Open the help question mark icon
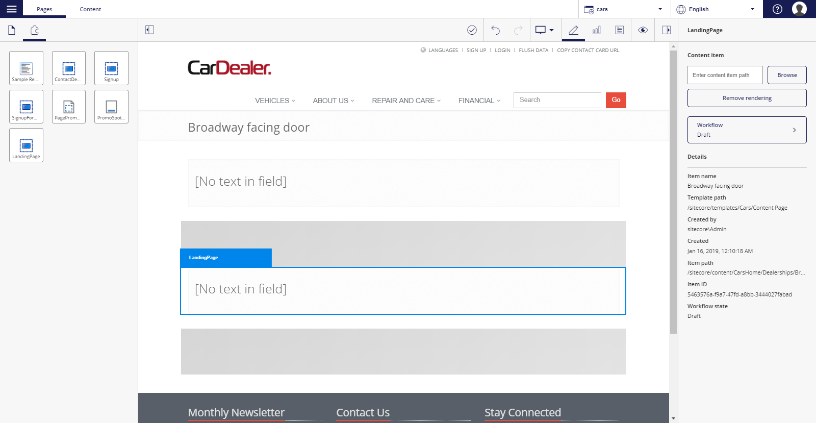Screen dimensions: 816x423 777,9
